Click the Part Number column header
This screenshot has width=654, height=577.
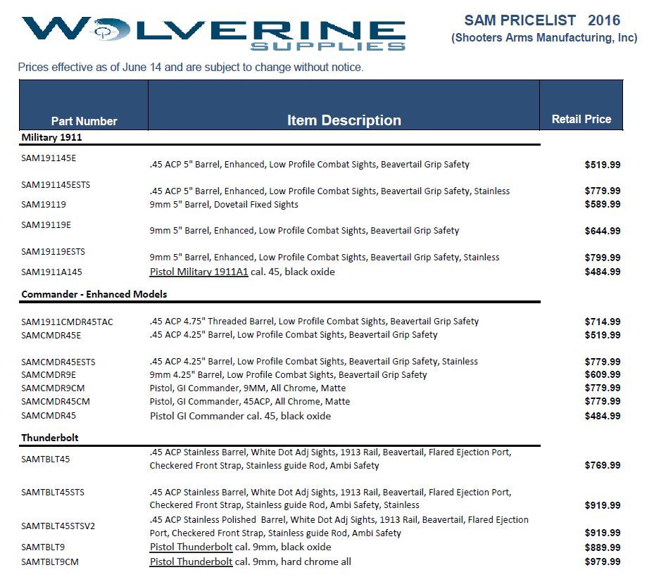click(84, 120)
